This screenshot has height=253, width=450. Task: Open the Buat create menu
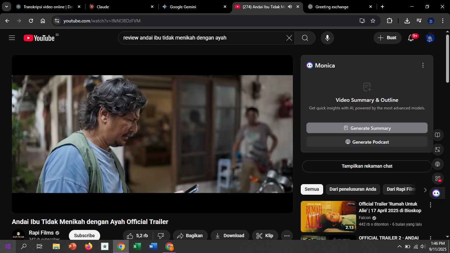click(387, 38)
